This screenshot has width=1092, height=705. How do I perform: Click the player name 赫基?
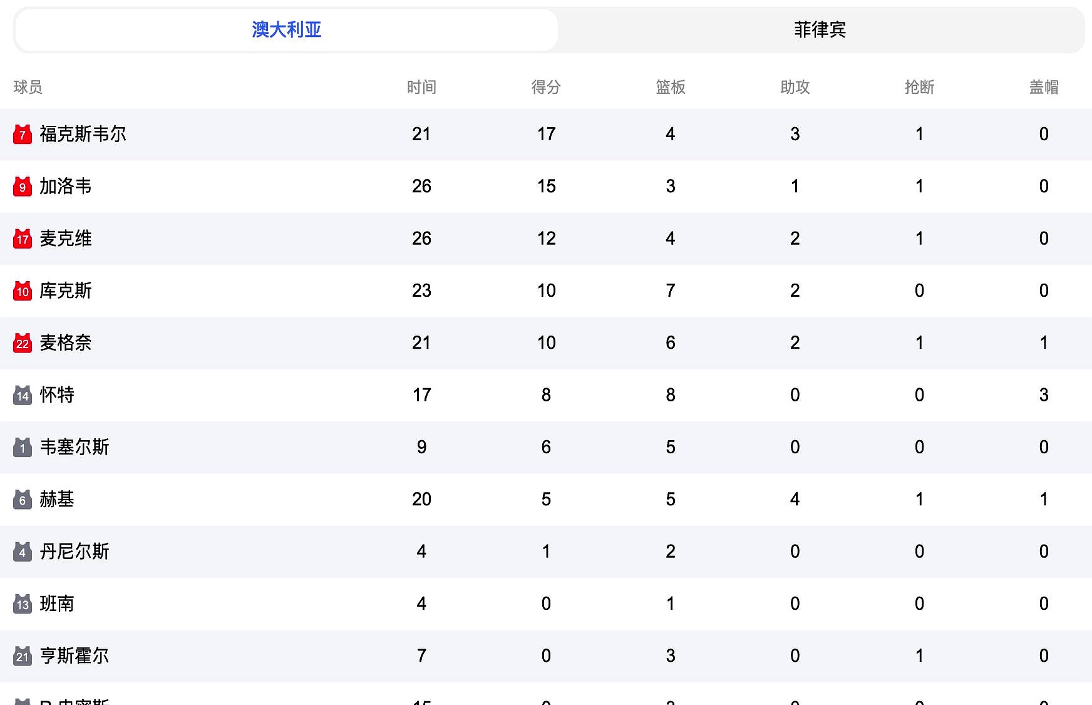tap(57, 499)
